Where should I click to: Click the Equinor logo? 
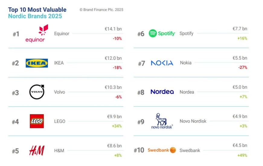coord(35,34)
